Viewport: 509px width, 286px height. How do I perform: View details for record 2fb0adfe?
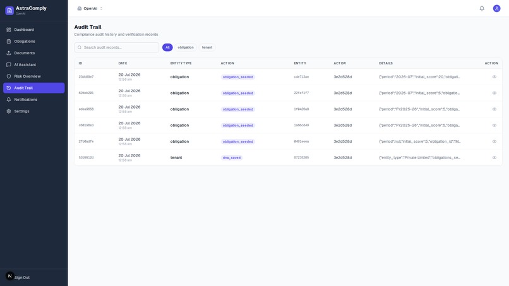click(x=494, y=141)
